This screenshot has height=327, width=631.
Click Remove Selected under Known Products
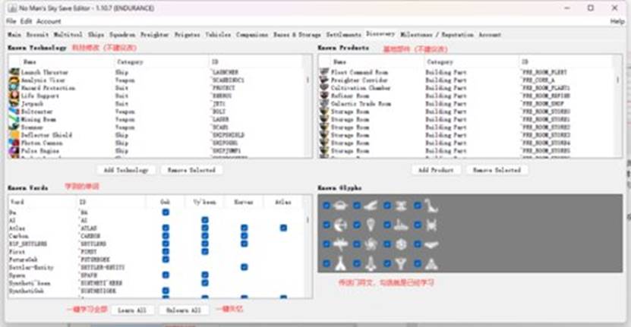coord(497,170)
